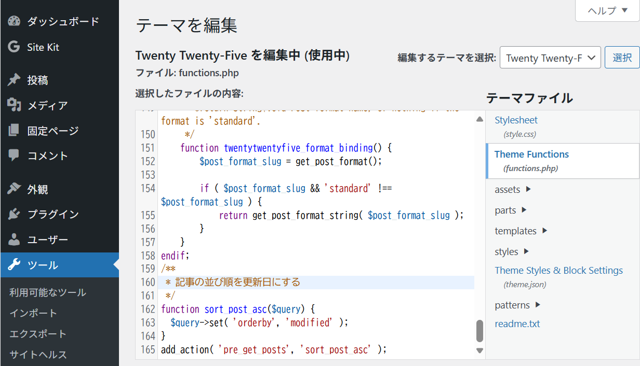The width and height of the screenshot is (640, 366).
Task: Click the code editor scroll up arrow
Action: pyautogui.click(x=479, y=119)
